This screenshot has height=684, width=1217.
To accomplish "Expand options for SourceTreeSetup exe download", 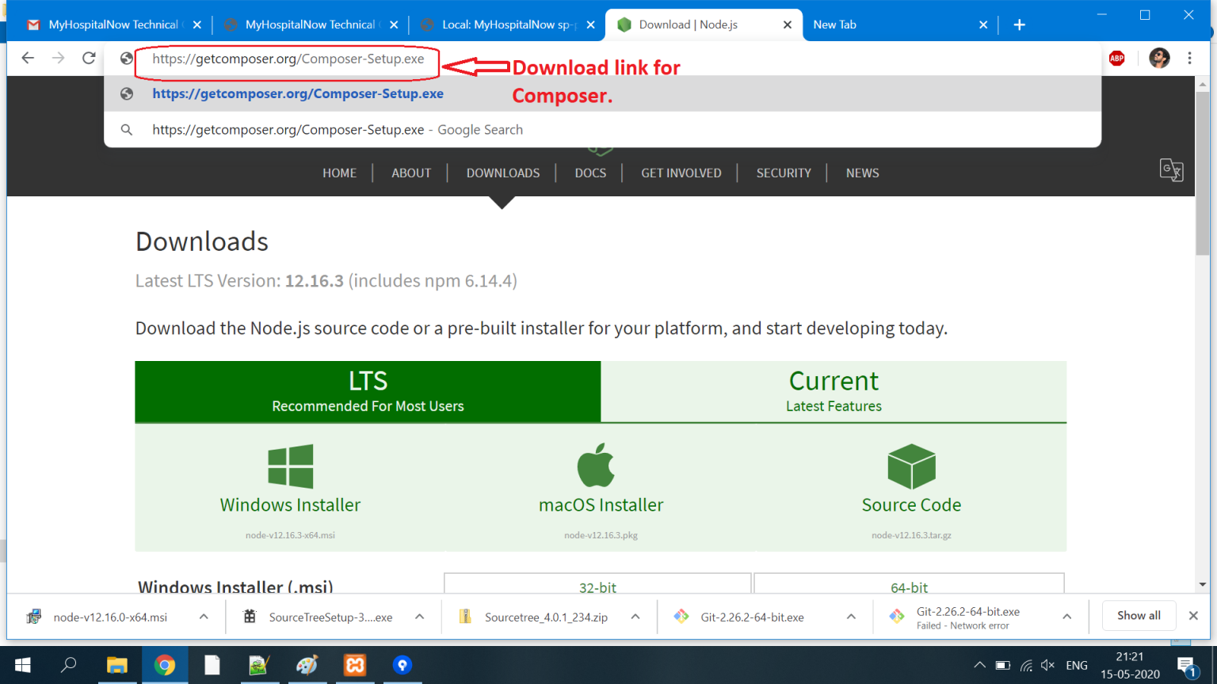I will [x=420, y=617].
